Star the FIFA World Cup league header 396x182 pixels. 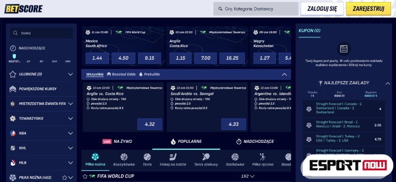click(x=85, y=176)
